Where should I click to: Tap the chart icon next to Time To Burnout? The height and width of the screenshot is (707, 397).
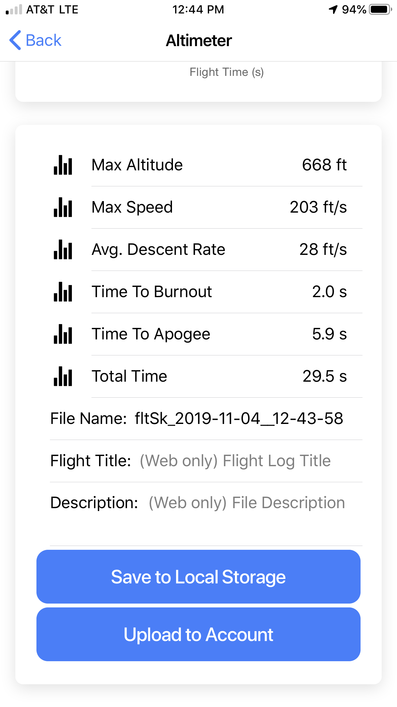pos(63,292)
